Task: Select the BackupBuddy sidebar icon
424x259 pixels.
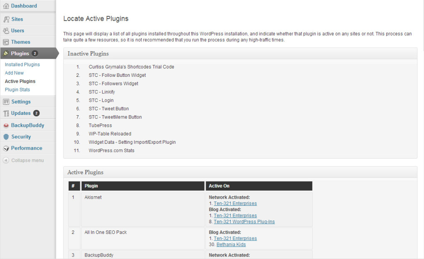Action: tap(6, 125)
